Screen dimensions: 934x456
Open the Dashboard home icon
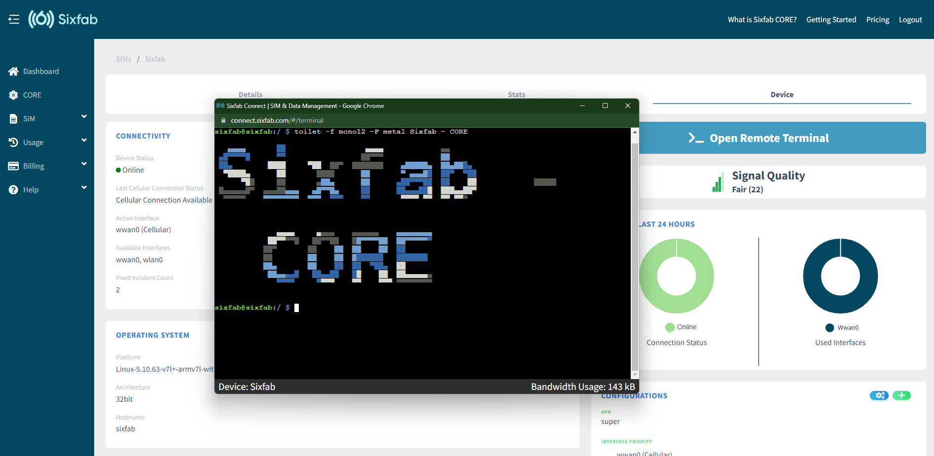point(13,71)
